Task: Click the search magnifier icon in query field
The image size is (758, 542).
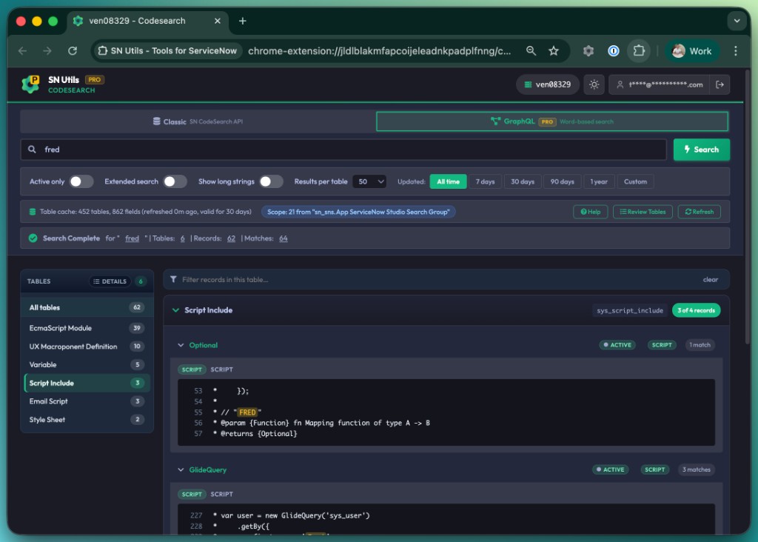Action: [32, 150]
